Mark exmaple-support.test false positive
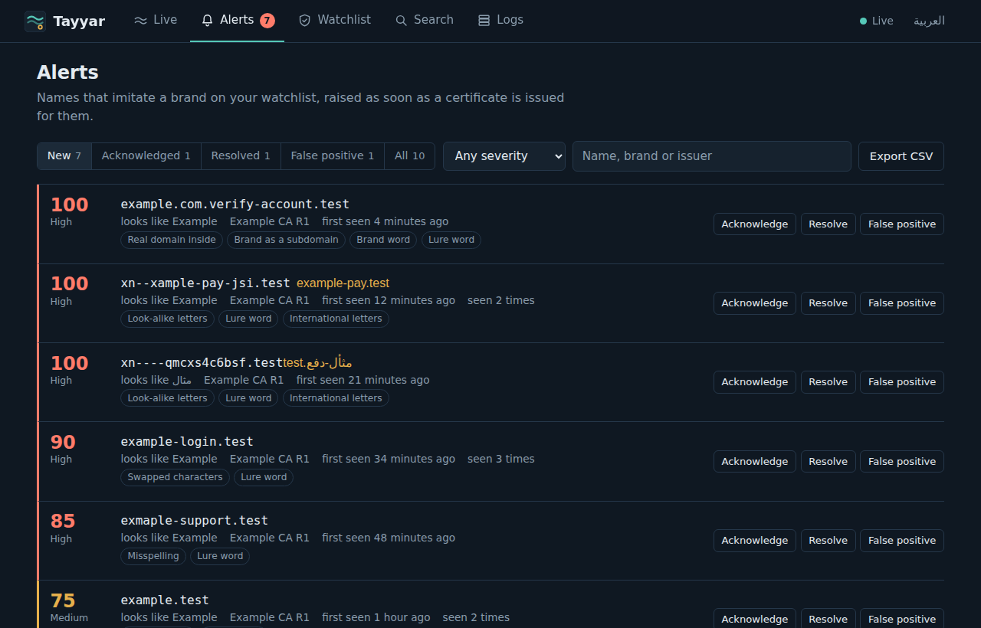This screenshot has height=628, width=981. (902, 541)
